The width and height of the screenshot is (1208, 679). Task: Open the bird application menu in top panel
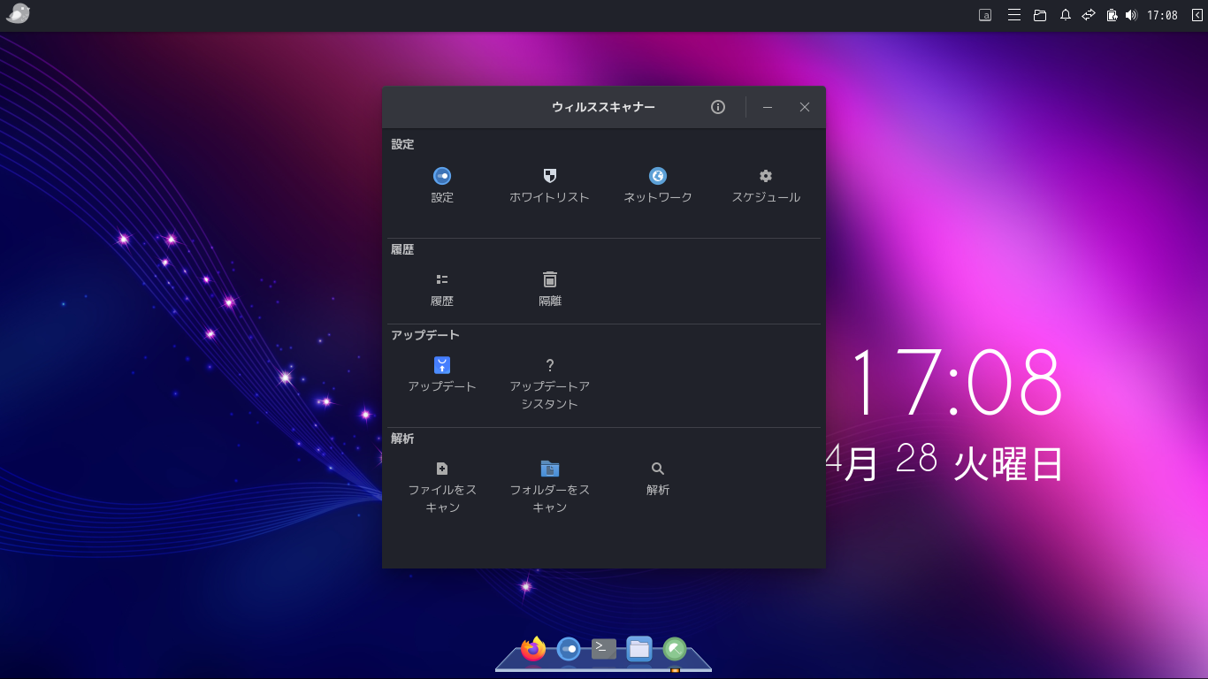18,14
